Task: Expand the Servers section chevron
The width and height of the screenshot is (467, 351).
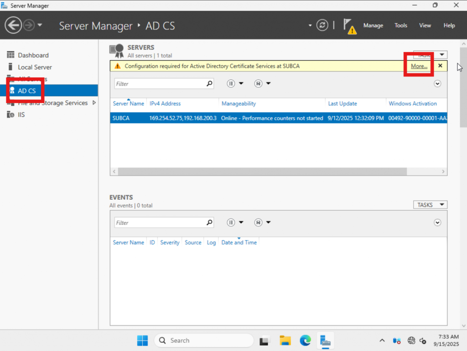Action: [437, 83]
